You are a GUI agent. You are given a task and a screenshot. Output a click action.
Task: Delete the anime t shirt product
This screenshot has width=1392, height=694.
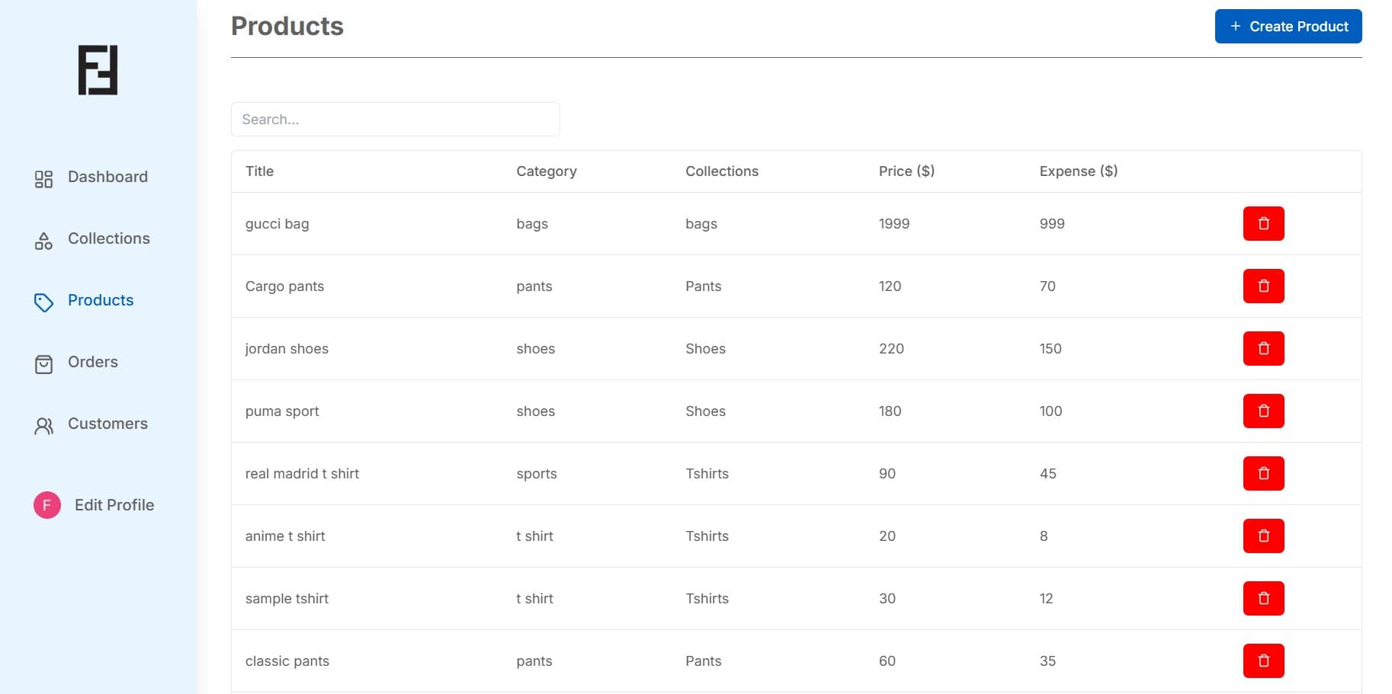(1263, 536)
